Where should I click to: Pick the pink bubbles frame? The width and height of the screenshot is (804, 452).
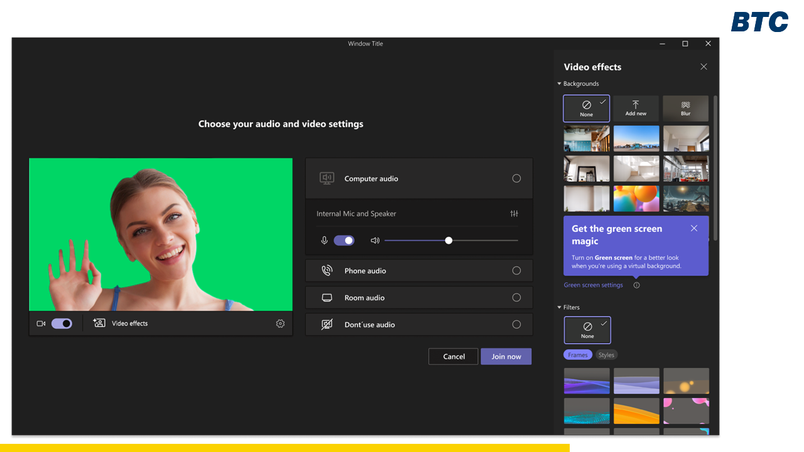[x=686, y=411]
